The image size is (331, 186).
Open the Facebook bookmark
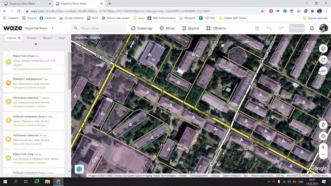click(48, 18)
